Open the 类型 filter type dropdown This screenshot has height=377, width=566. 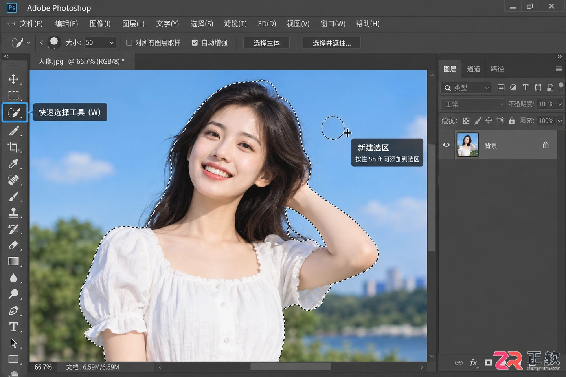(x=465, y=88)
